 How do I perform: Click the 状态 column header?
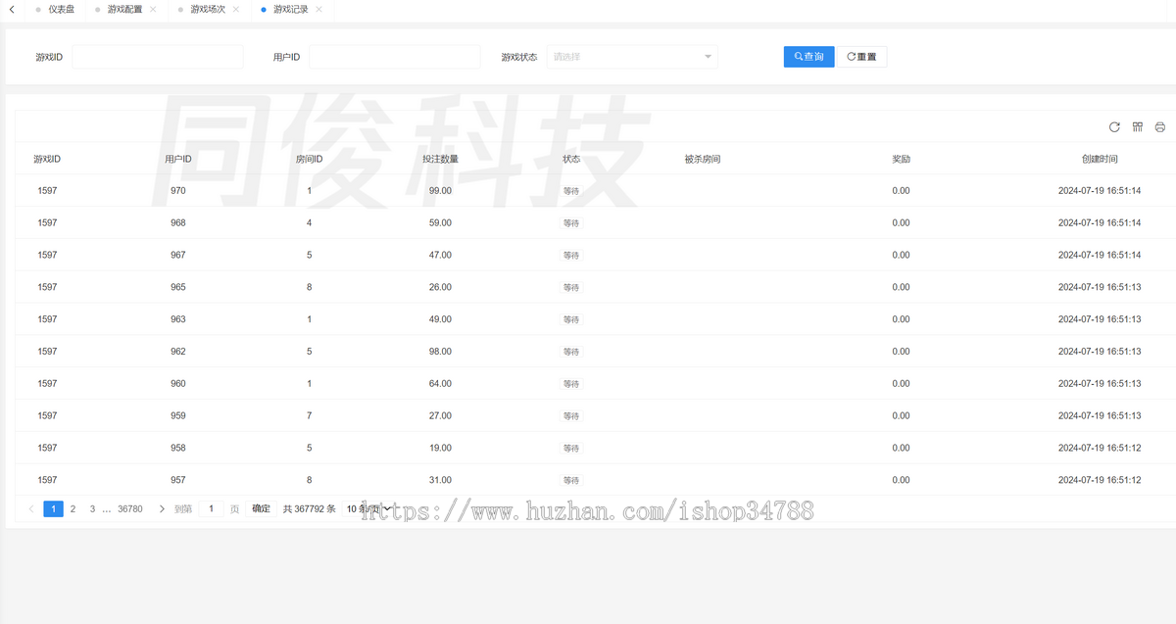[x=571, y=159]
